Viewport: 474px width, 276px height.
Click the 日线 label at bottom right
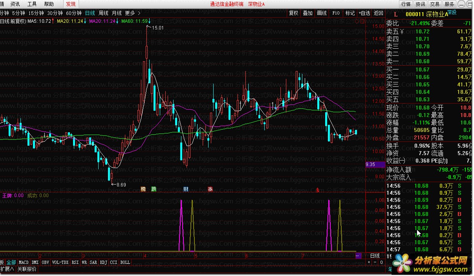click(375, 256)
